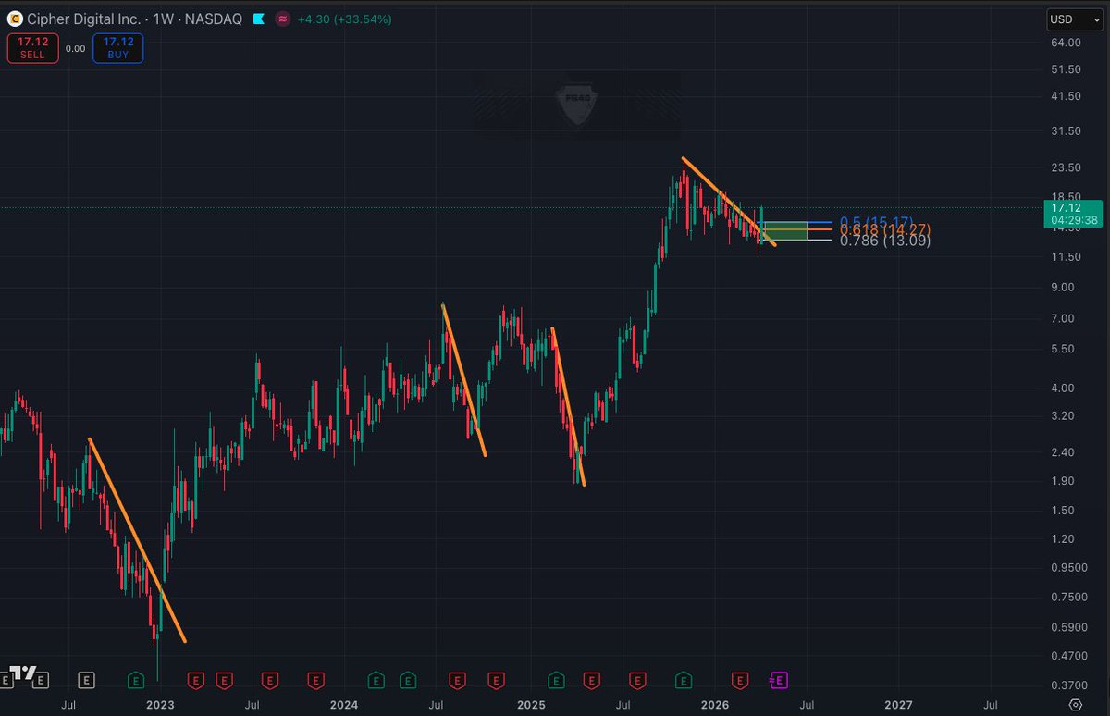Open the purple upcoming earnings marker
Viewport: 1110px width, 716px height.
(x=778, y=681)
